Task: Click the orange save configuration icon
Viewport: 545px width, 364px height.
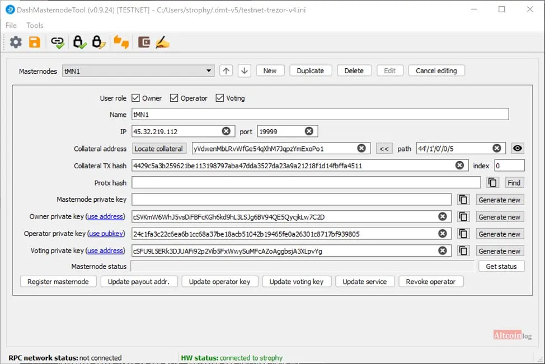Action: point(35,42)
